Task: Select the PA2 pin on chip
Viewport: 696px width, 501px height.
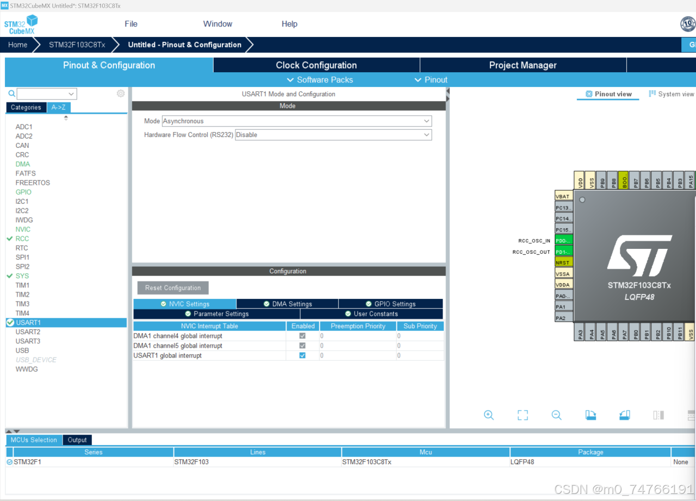Action: pyautogui.click(x=563, y=318)
